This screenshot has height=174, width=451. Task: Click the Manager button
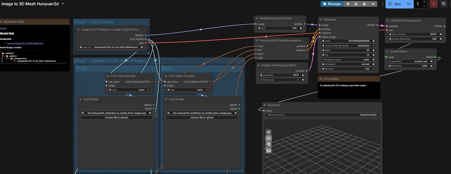coord(332,4)
